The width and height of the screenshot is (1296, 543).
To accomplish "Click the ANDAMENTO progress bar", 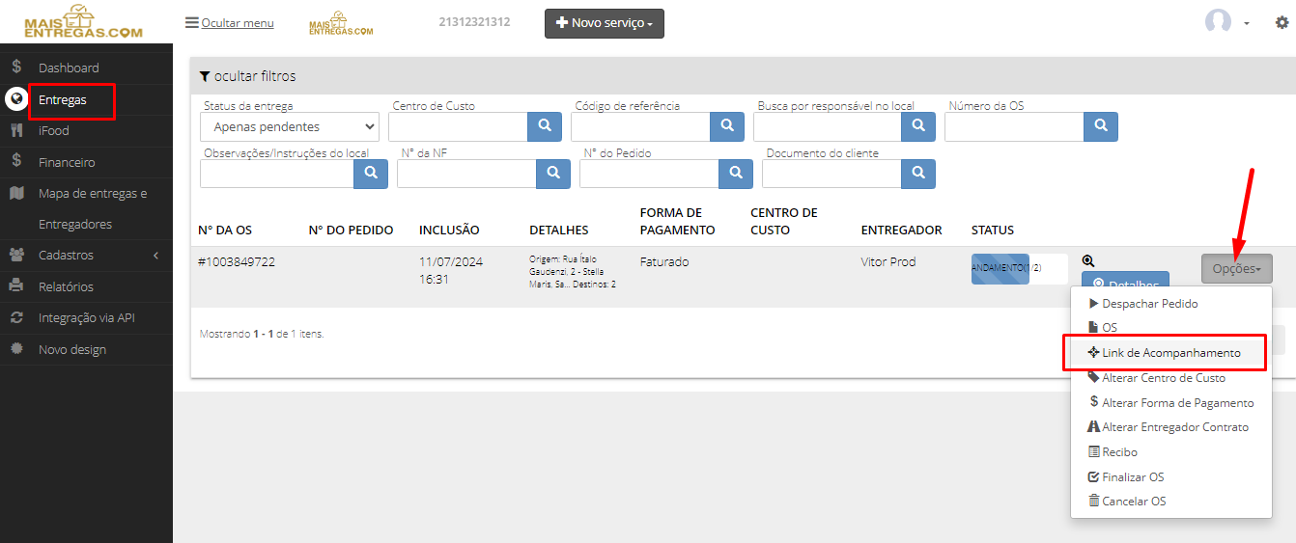I will click(1020, 269).
